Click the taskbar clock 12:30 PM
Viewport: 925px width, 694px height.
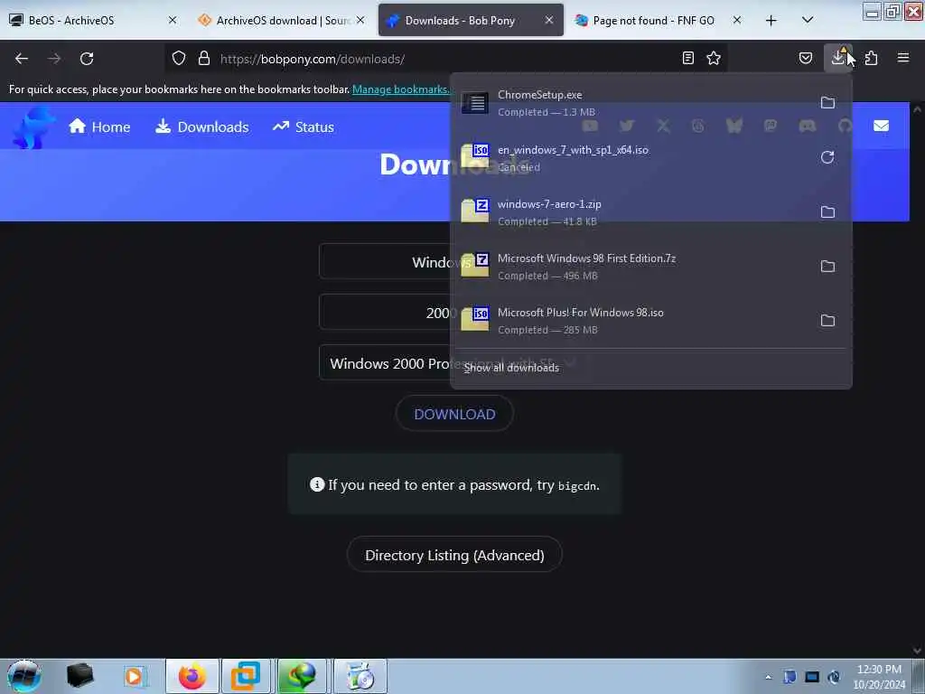(x=879, y=676)
